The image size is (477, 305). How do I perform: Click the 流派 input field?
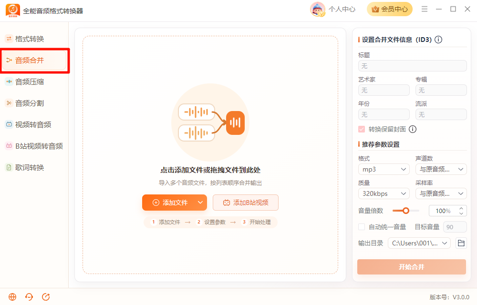(x=441, y=114)
